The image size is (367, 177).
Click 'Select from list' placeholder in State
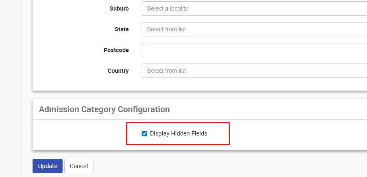(167, 29)
